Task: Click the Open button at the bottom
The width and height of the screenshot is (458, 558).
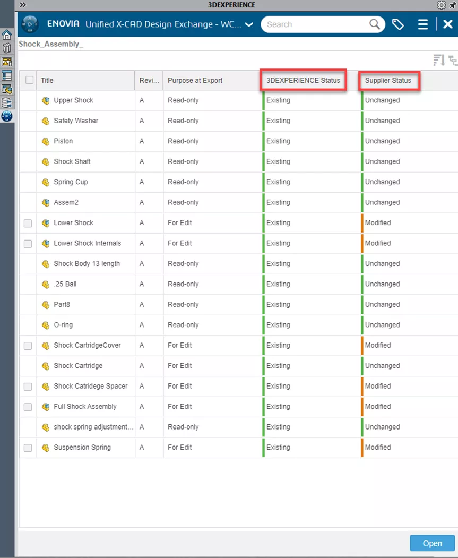Action: coord(432,543)
